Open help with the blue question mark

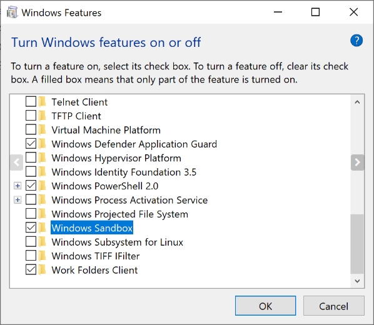tap(356, 41)
